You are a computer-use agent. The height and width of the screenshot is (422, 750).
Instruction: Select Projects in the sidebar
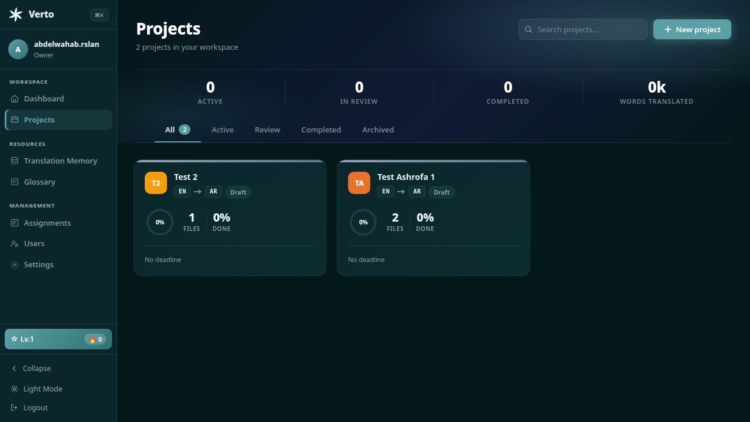[x=59, y=120]
